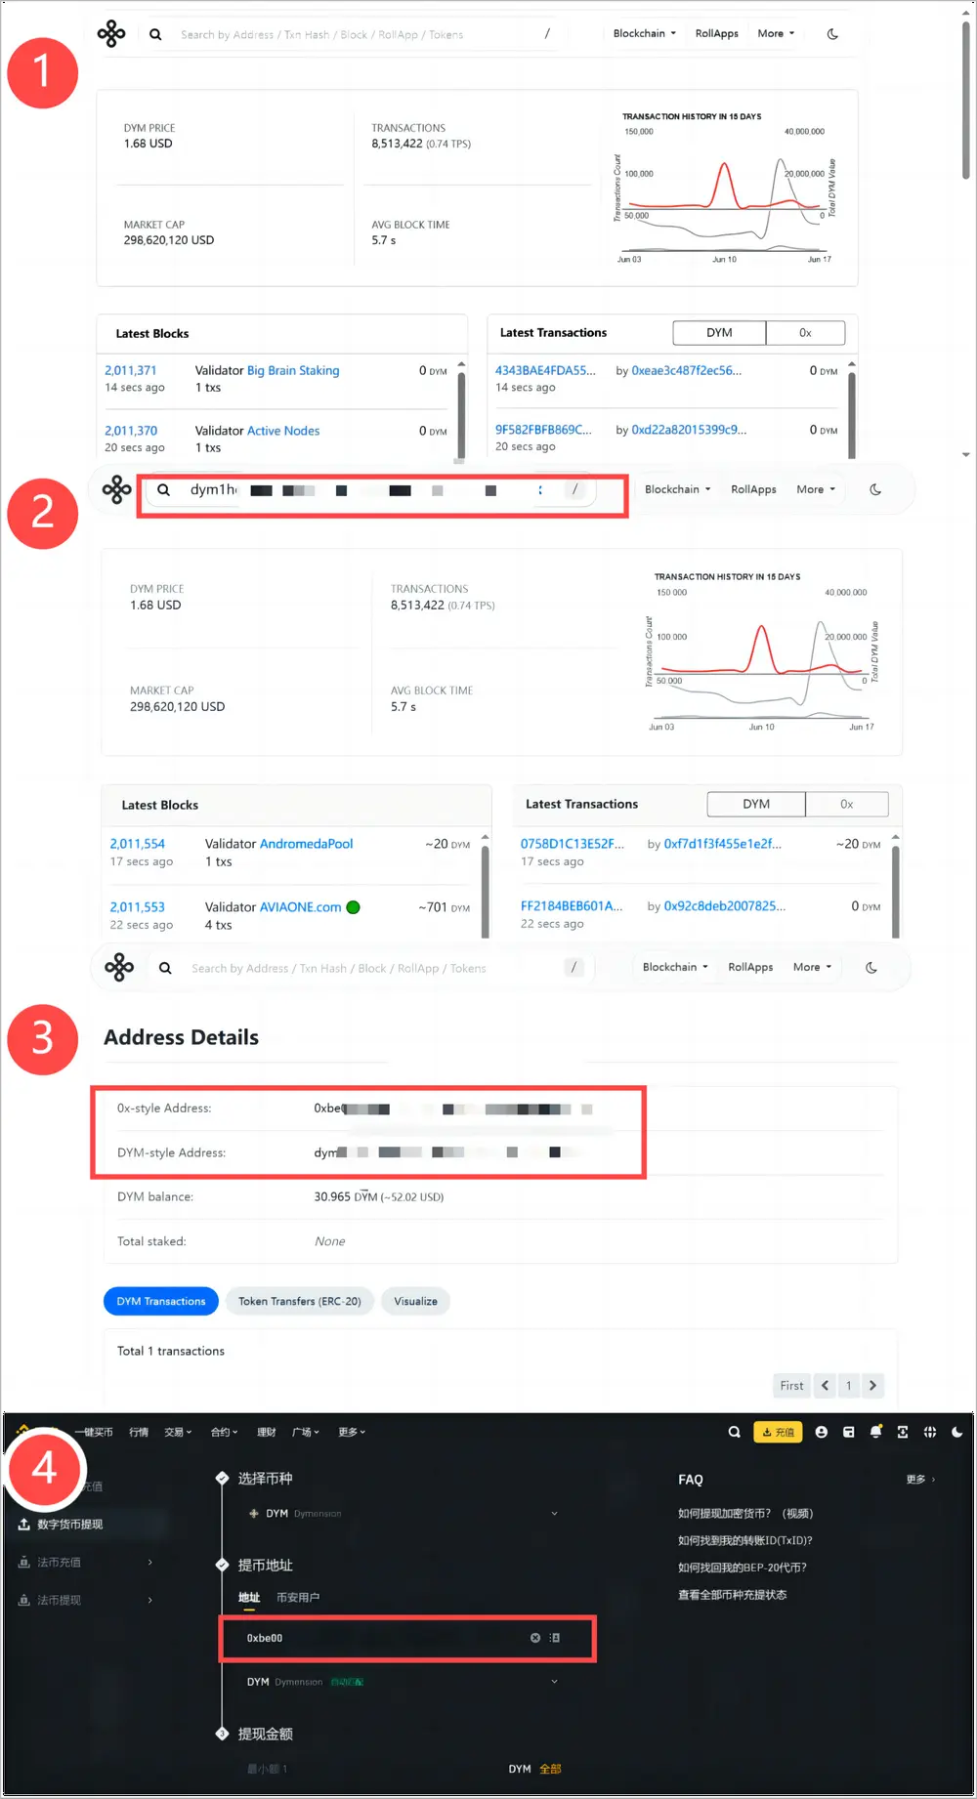Open Binance notifications bell

pos(876,1432)
